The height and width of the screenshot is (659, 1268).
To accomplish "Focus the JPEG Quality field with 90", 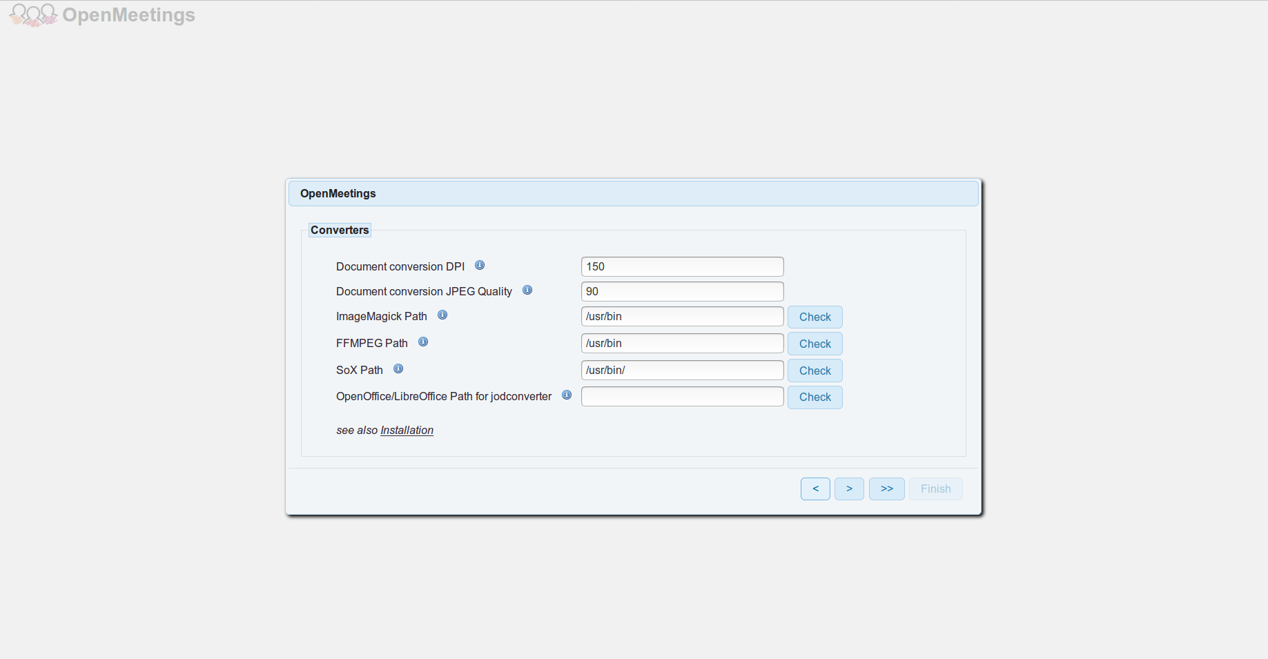I will coord(682,291).
